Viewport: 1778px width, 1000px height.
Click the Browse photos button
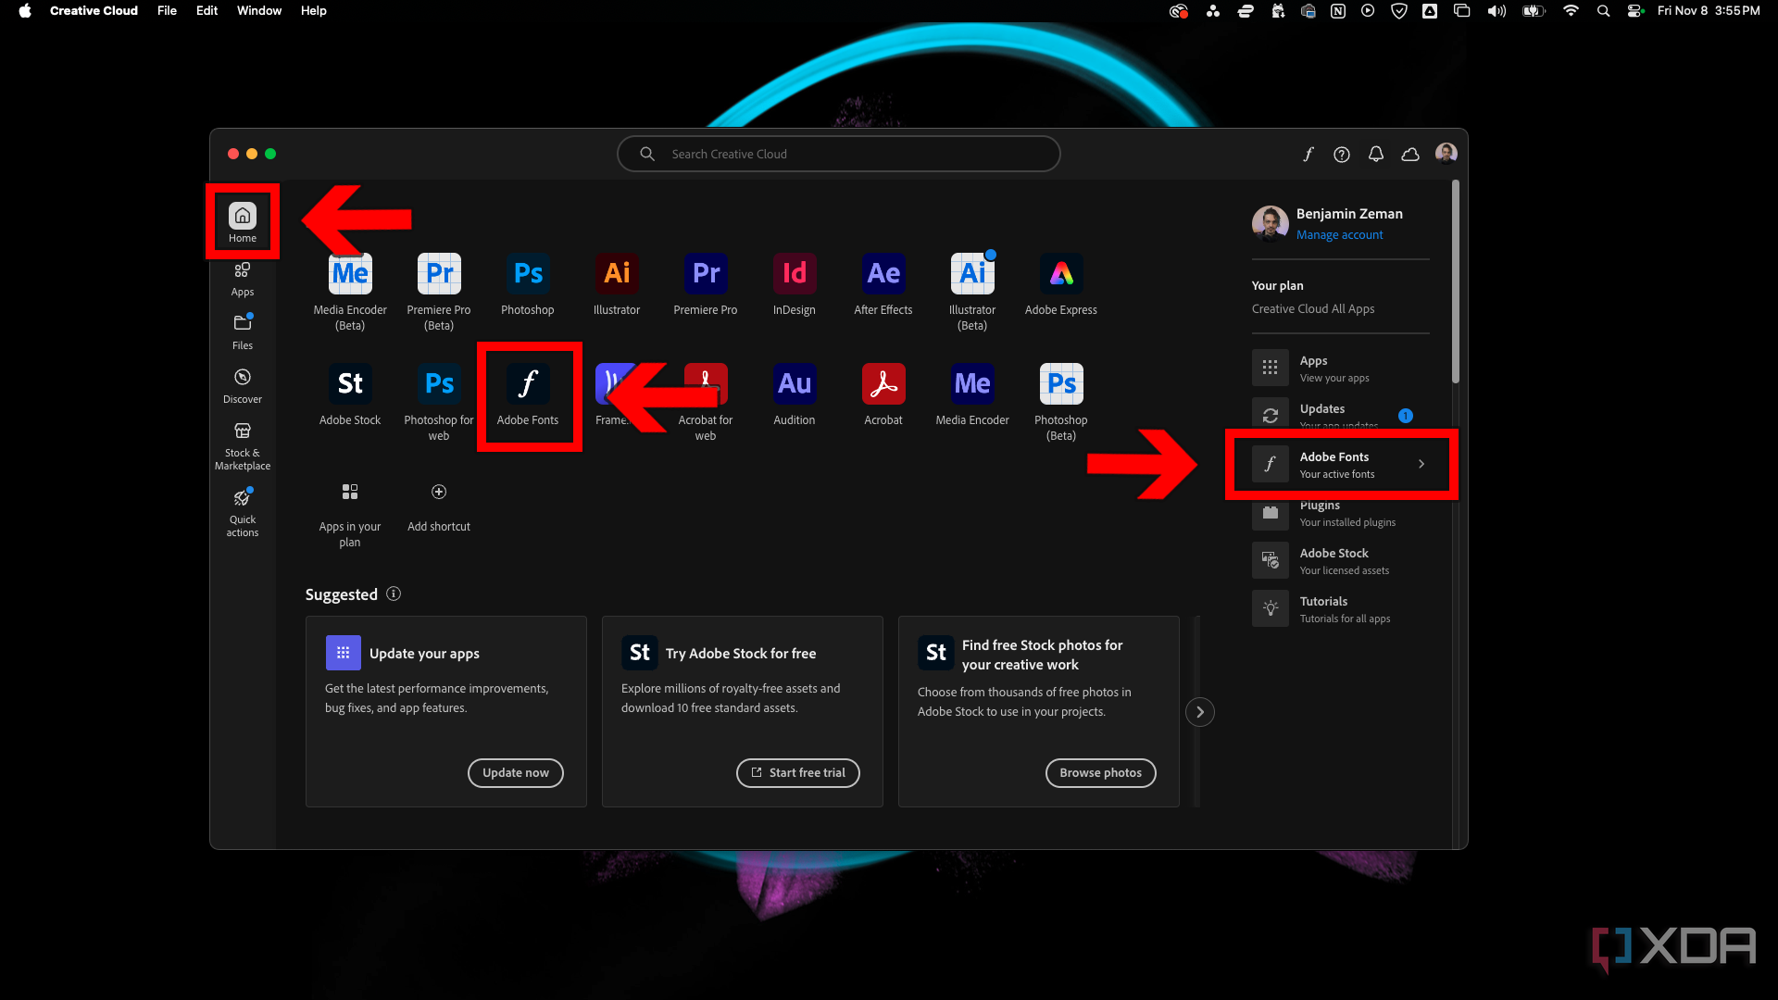[x=1101, y=772]
